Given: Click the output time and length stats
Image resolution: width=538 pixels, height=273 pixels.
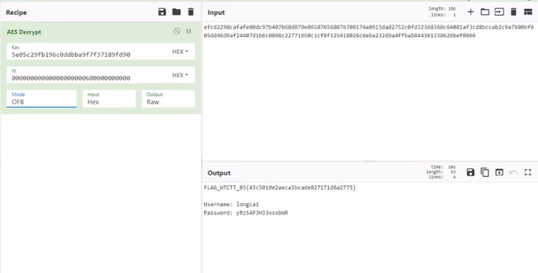Looking at the screenshot, I should tap(441, 172).
